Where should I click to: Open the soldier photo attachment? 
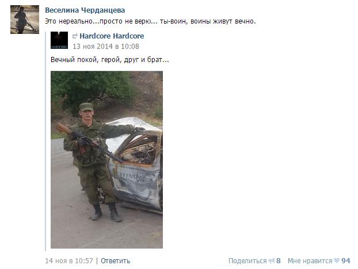click(x=106, y=160)
